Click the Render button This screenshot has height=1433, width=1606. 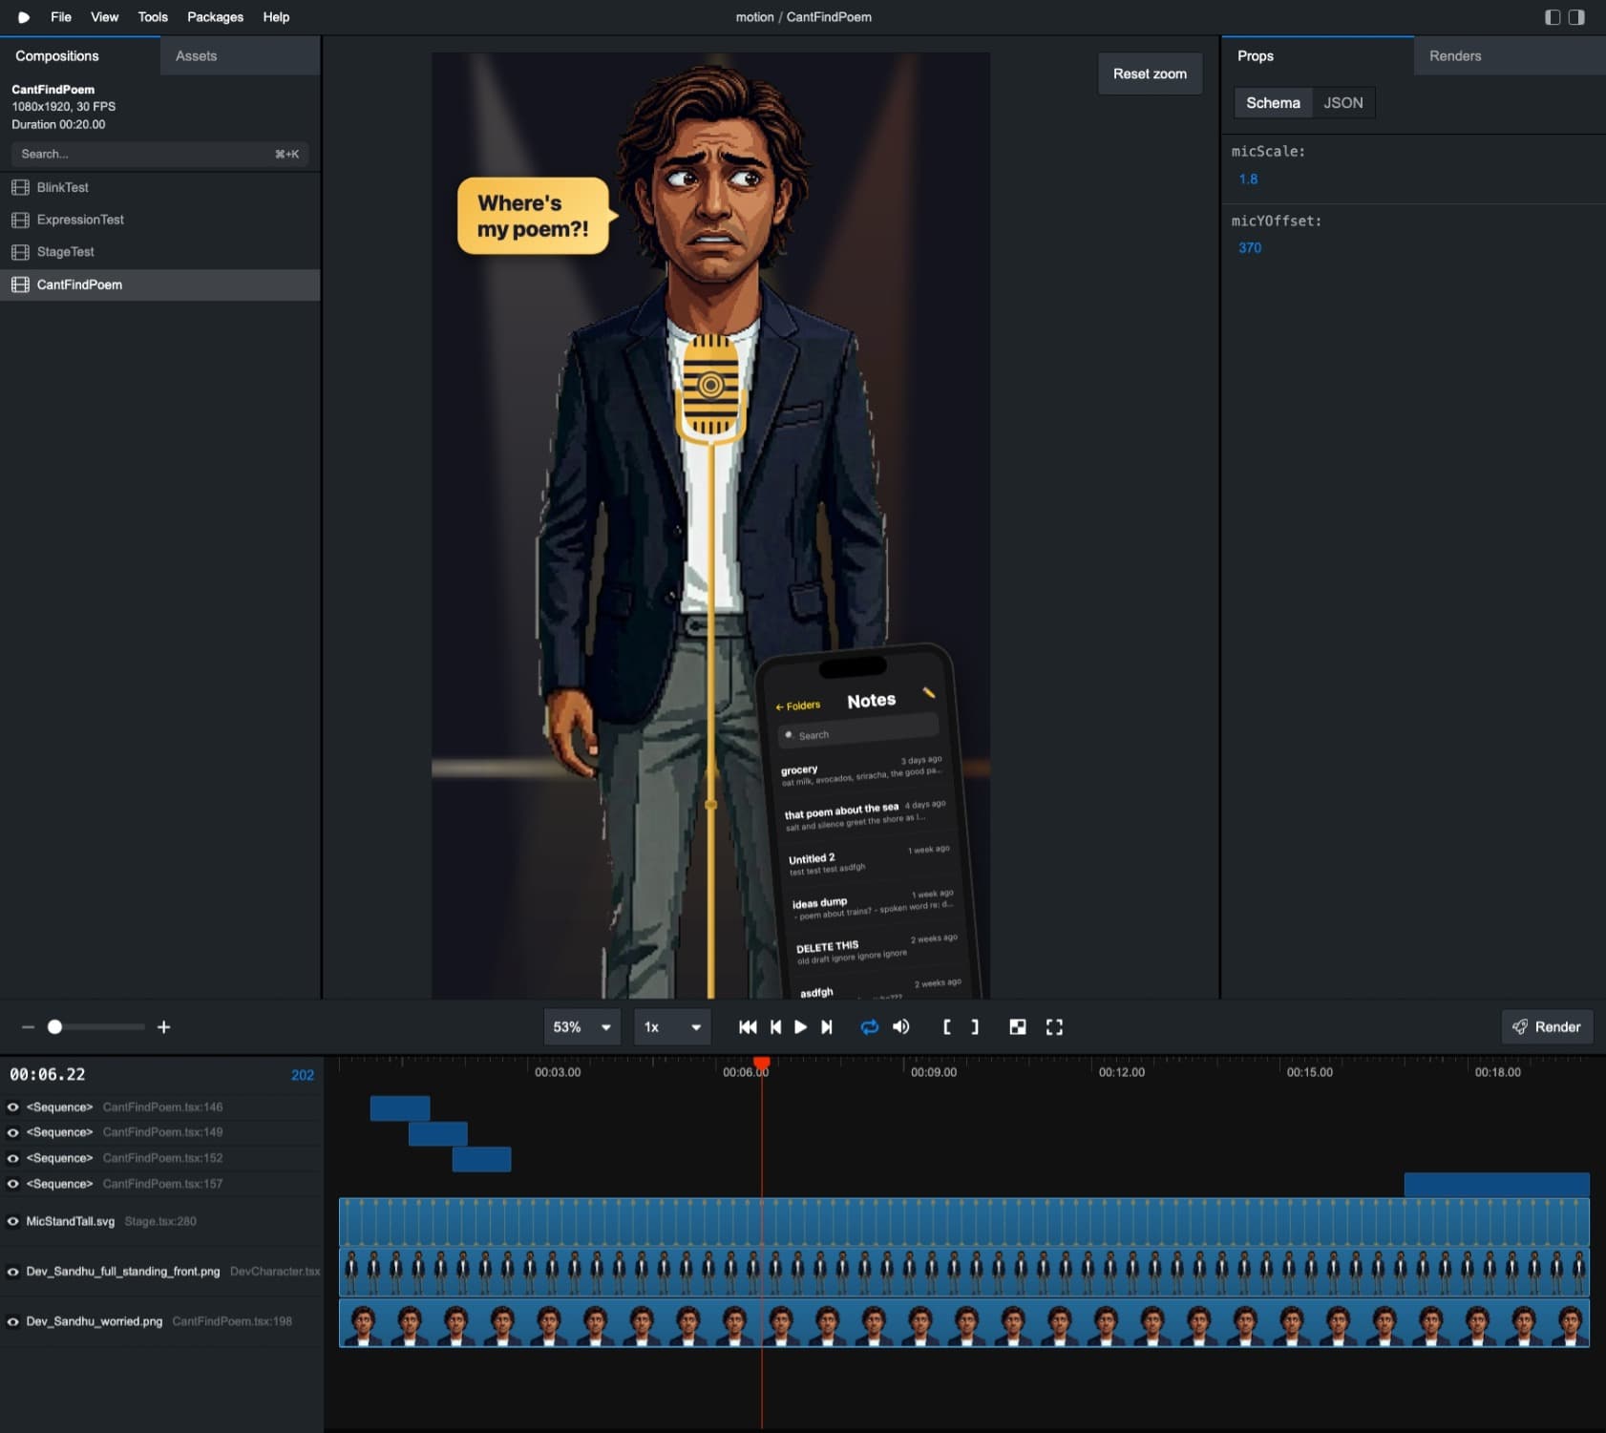pyautogui.click(x=1547, y=1027)
